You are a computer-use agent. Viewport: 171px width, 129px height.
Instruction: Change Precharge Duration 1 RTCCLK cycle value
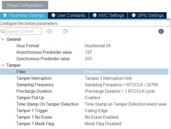120,91
